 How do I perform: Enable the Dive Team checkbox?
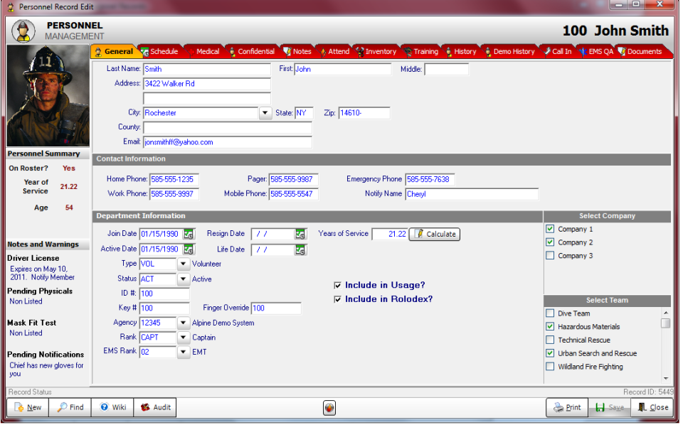[x=550, y=313]
